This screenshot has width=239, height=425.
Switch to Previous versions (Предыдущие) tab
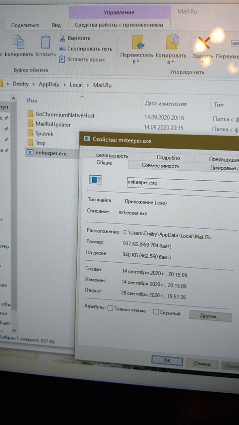pyautogui.click(x=224, y=159)
